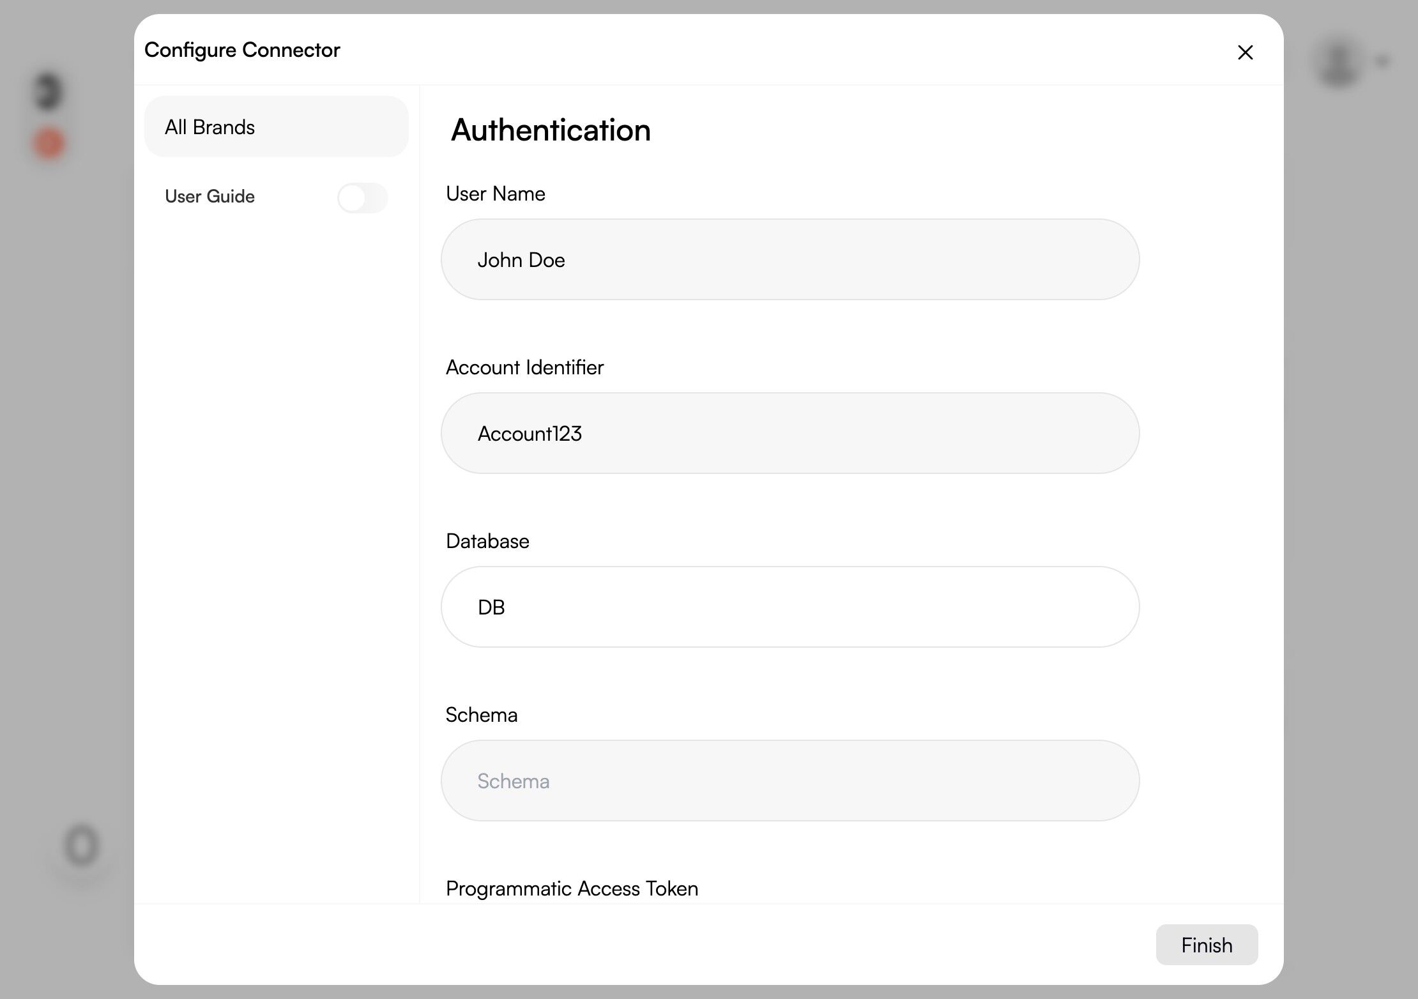
Task: Click the Authentication heading
Action: 550,130
